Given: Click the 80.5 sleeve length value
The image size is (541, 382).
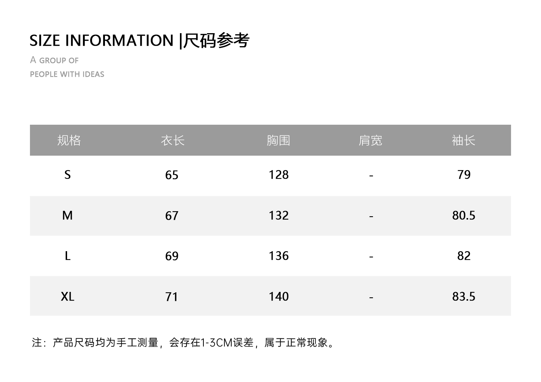Looking at the screenshot, I should (463, 216).
